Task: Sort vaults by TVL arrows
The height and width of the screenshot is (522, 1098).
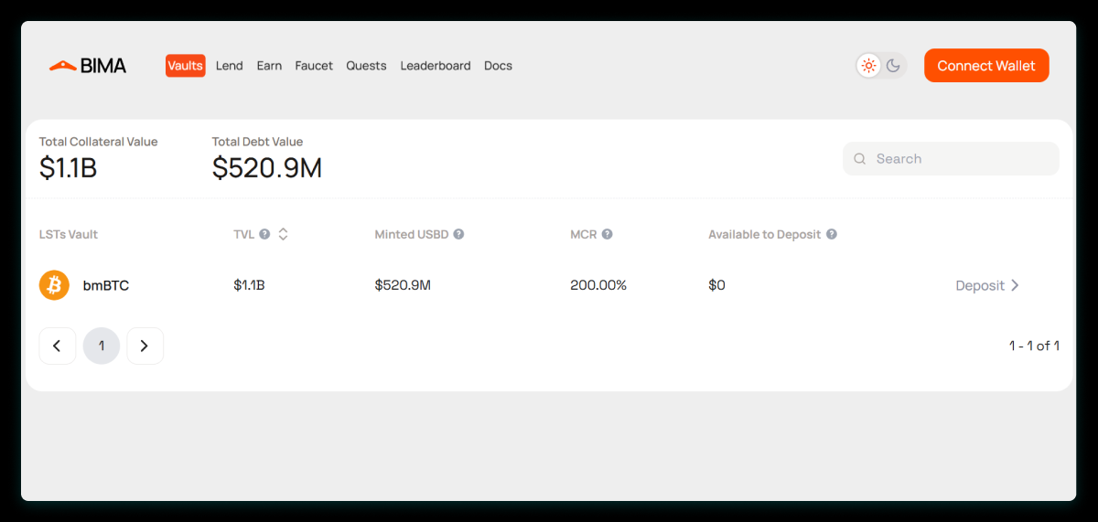Action: point(283,234)
